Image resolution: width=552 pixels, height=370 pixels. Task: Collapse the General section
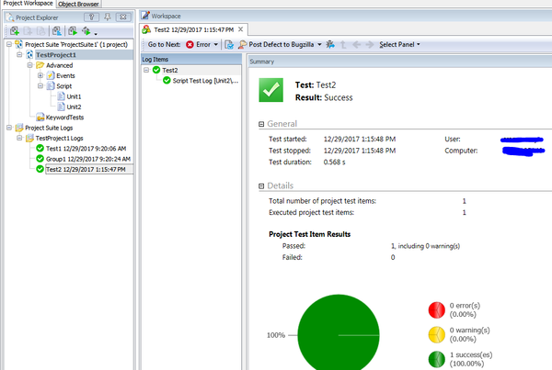point(262,124)
